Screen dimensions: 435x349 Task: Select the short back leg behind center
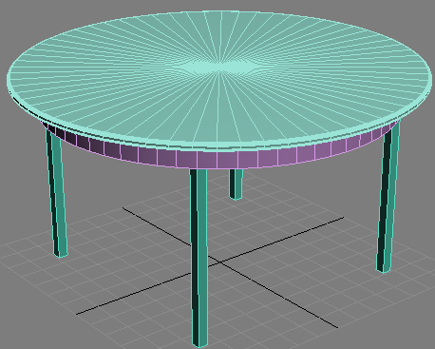(x=236, y=184)
